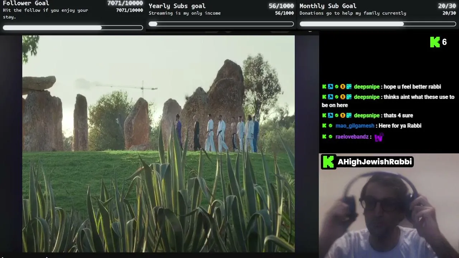This screenshot has width=459, height=258.
Task: Click Kick badge on "hope u feel better rabbi" message
Action: (x=324, y=87)
